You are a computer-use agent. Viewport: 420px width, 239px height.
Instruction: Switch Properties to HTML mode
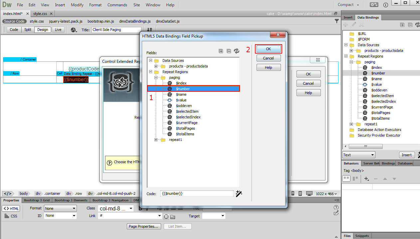tap(11, 208)
